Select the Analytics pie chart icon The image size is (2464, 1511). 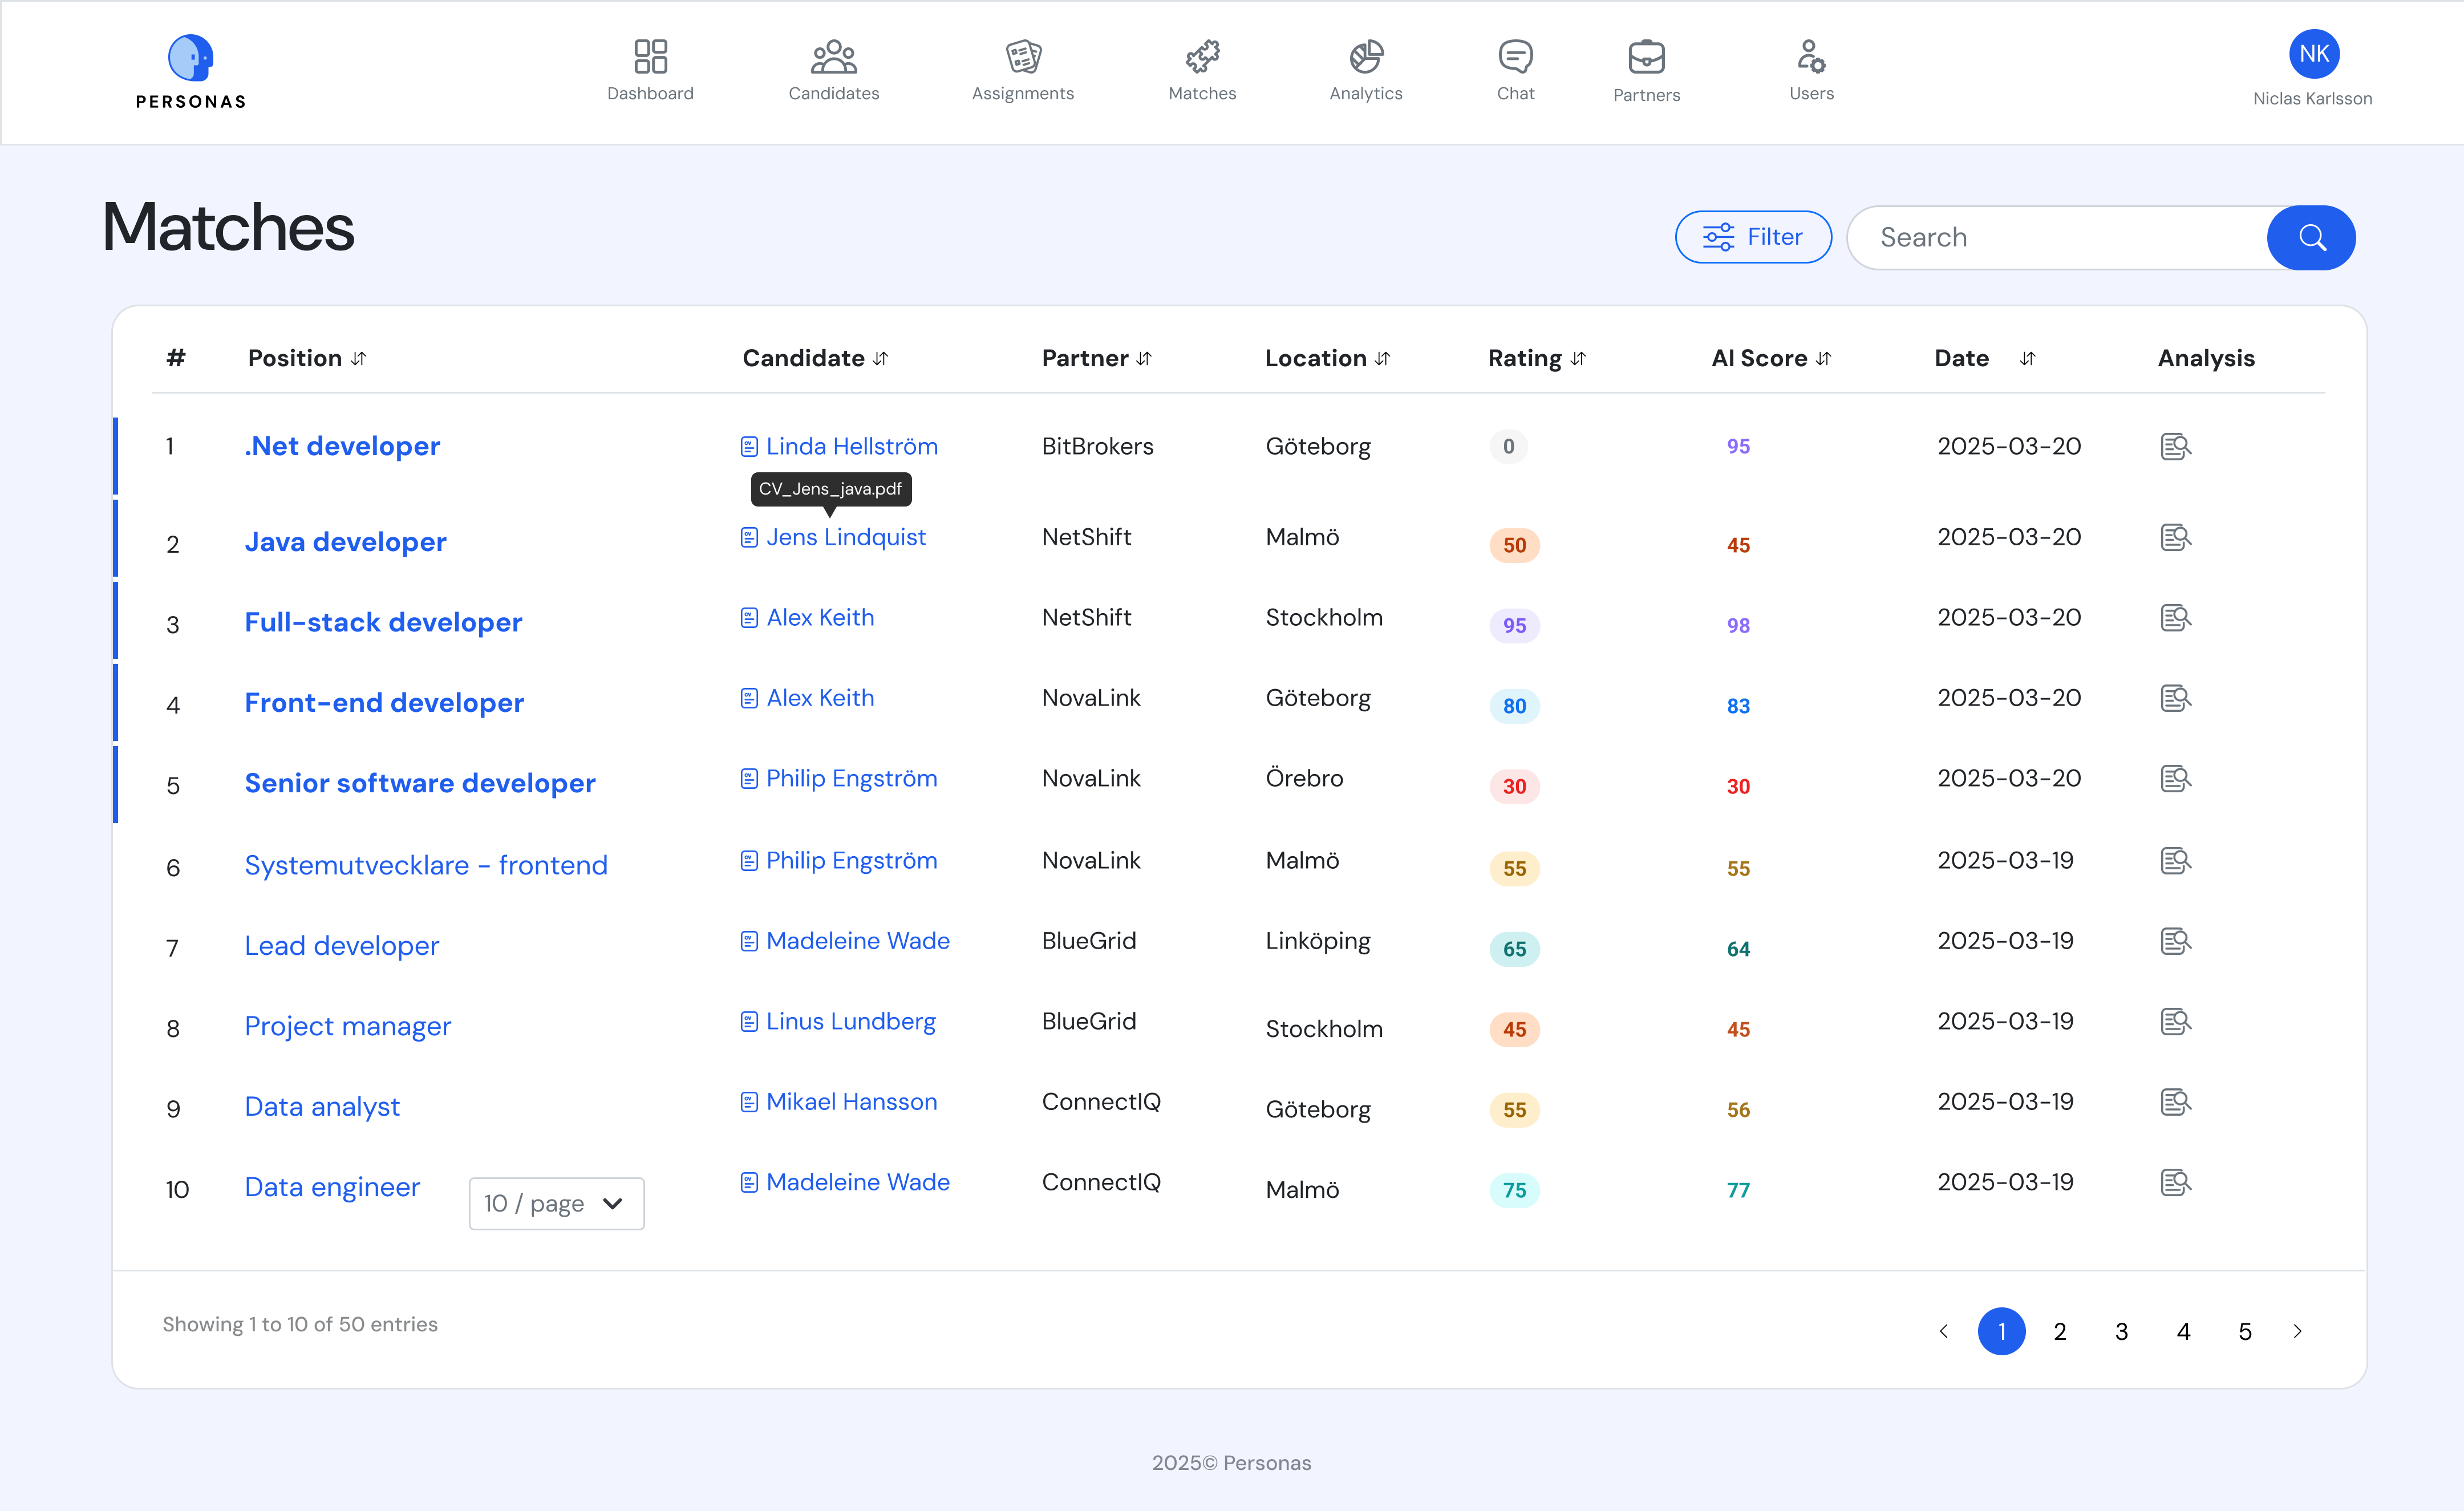point(1366,56)
